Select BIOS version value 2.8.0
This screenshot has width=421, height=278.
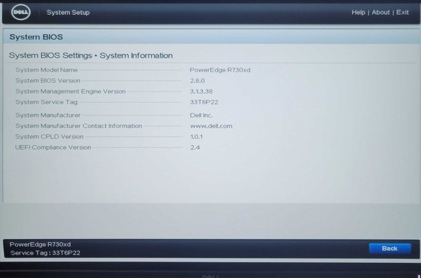197,81
